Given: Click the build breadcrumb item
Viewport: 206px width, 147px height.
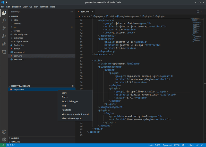Looking at the screenshot, I should (x=110, y=16).
